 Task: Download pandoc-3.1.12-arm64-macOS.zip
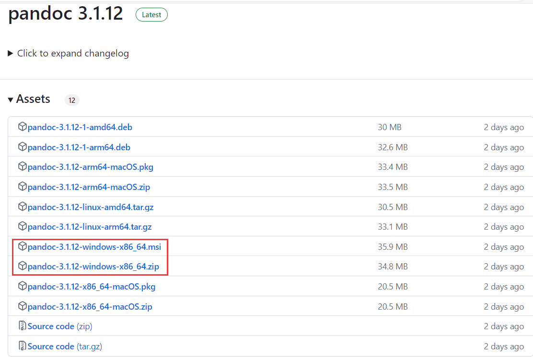(89, 187)
